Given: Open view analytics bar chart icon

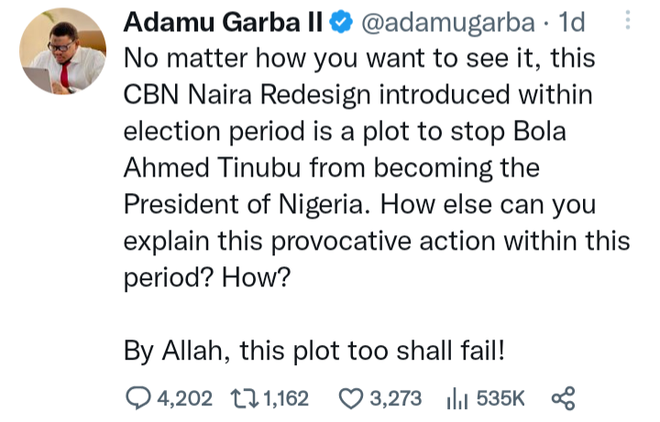Looking at the screenshot, I should (456, 398).
